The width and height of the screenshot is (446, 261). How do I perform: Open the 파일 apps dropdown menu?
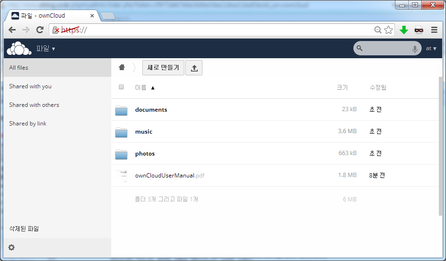(45, 49)
